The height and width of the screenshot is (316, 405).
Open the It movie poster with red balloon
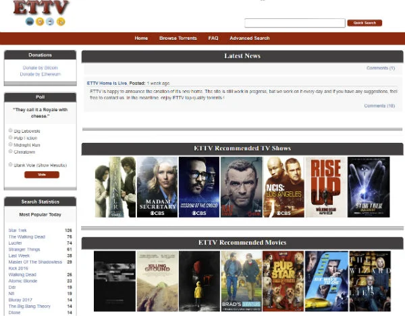tap(199, 281)
